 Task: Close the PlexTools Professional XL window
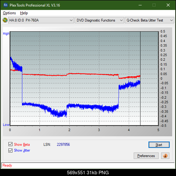(168, 5)
